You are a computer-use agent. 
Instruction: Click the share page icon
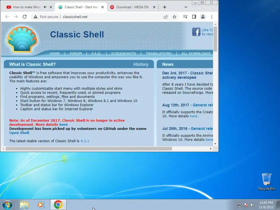[x=166, y=17]
